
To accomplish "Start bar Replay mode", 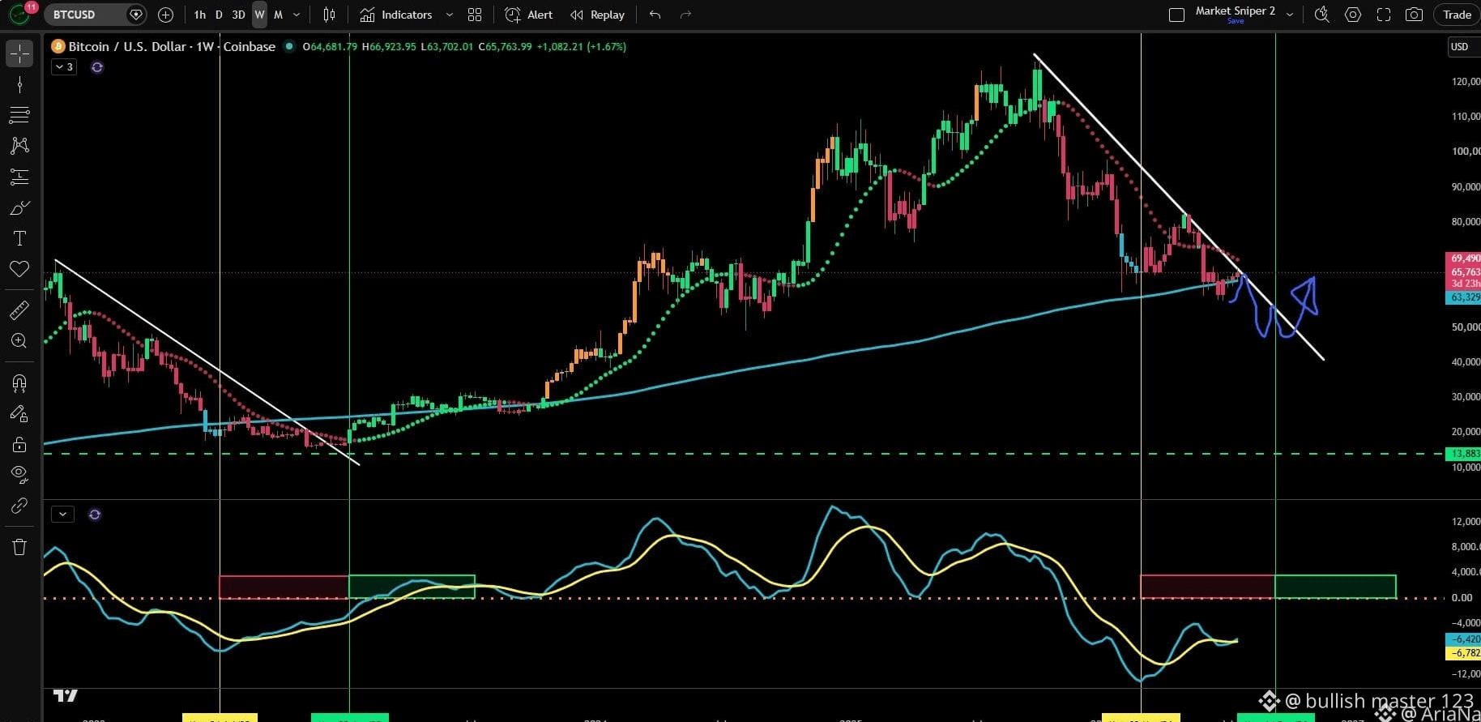I will [597, 15].
